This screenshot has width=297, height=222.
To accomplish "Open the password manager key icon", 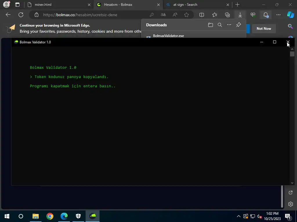I will click(151, 15).
